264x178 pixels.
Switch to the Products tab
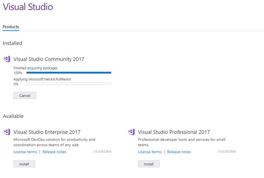pos(11,27)
